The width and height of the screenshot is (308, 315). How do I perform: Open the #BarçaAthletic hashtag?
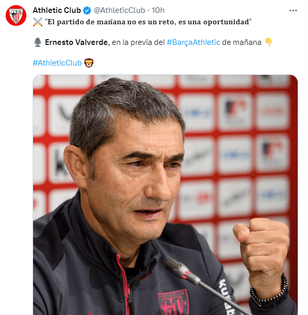click(193, 42)
